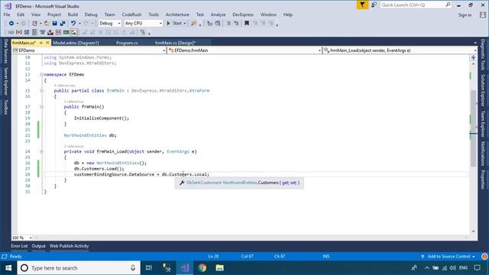Click the '4 references' CodeLens link
The width and height of the screenshot is (489, 275).
point(64,86)
